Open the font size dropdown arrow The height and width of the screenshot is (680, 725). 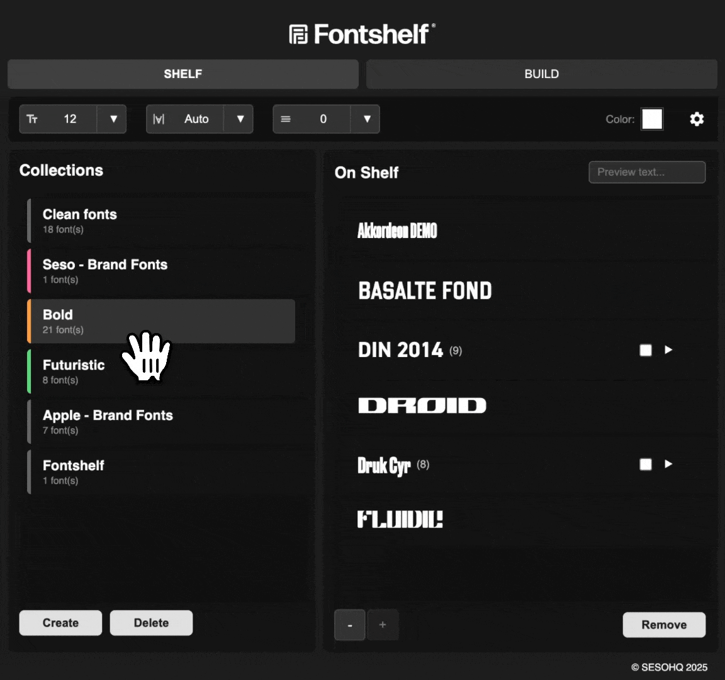coord(113,119)
